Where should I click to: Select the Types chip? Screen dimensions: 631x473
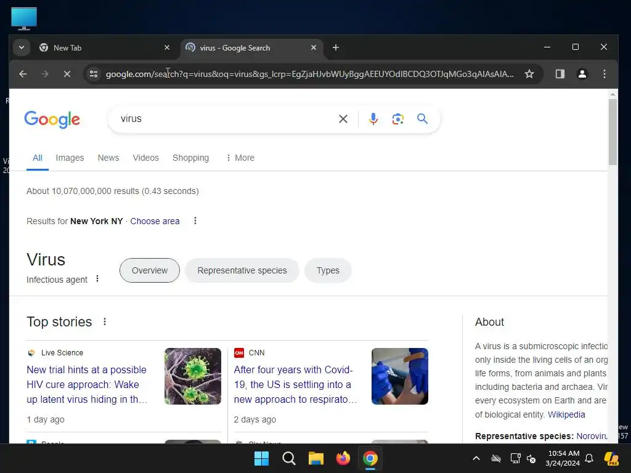click(x=328, y=270)
